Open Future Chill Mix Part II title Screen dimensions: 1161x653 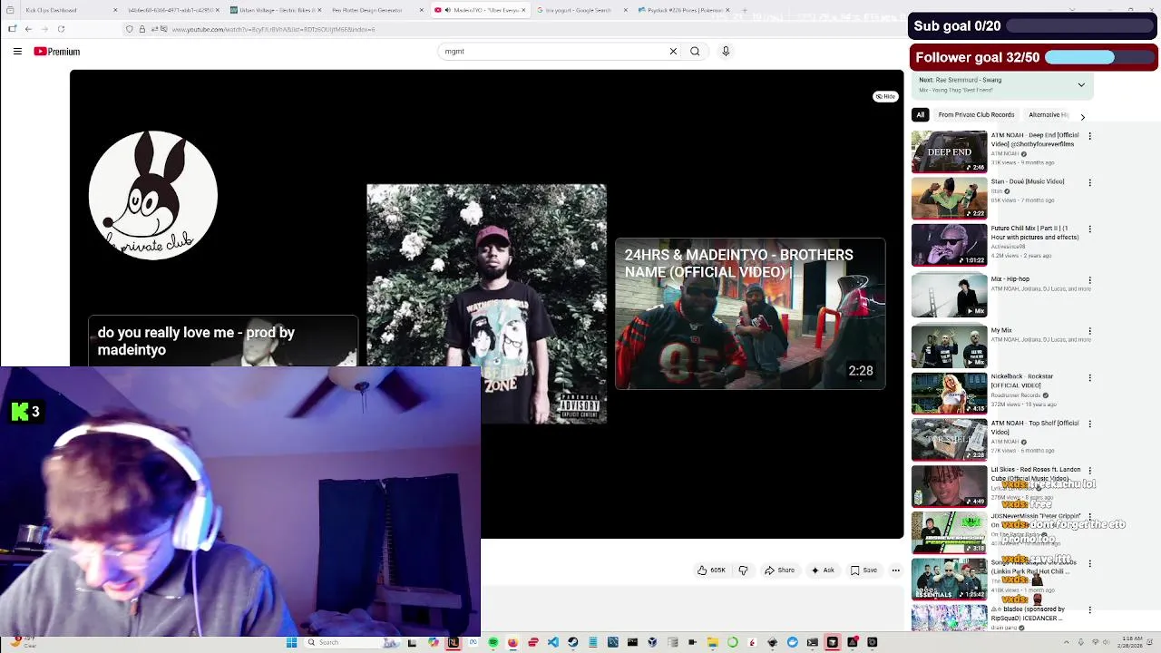(x=1035, y=232)
